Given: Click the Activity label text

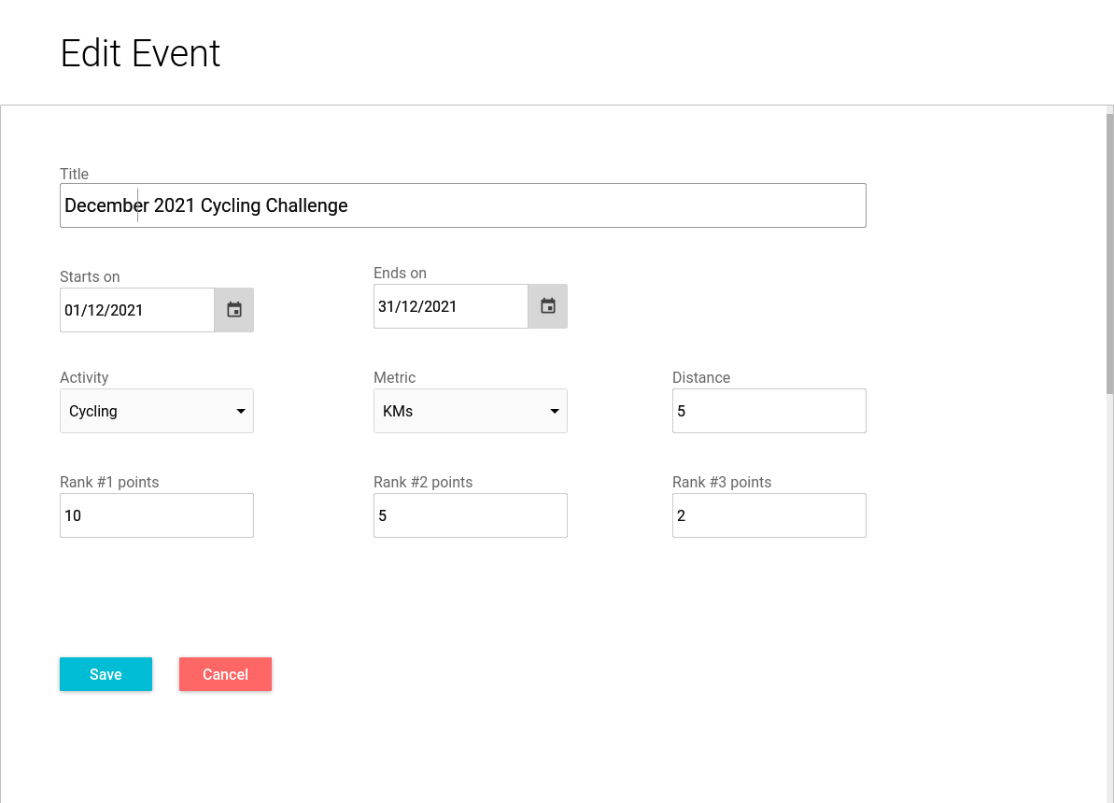Looking at the screenshot, I should click(x=84, y=377).
